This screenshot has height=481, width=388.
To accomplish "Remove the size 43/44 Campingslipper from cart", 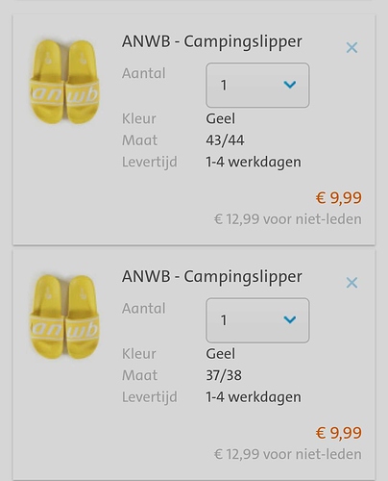I will 352,48.
